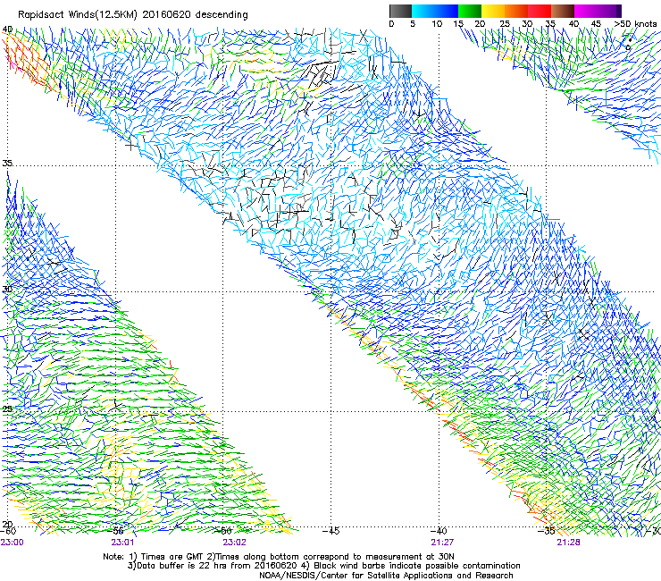The width and height of the screenshot is (661, 581).
Task: Click the legend scale value '0'
Action: click(x=391, y=24)
